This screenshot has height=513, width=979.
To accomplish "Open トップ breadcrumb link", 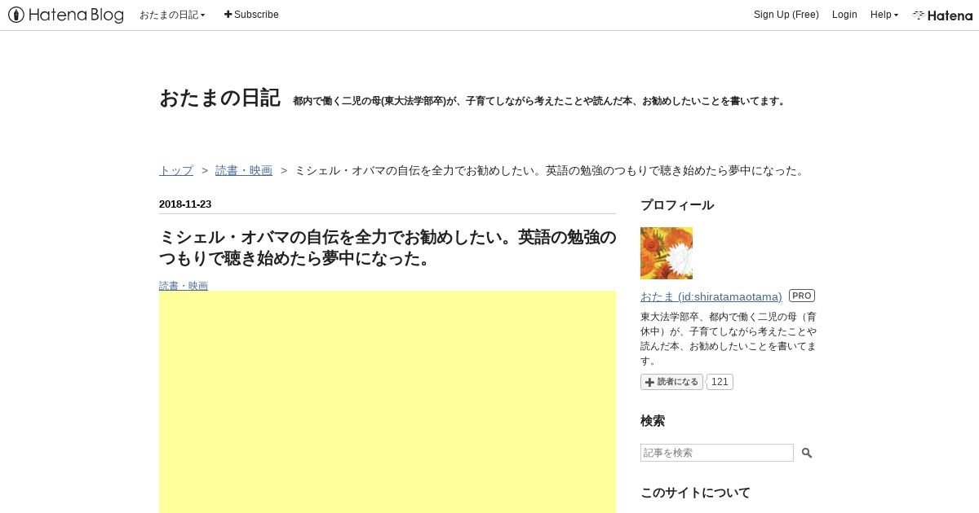I will coord(176,170).
